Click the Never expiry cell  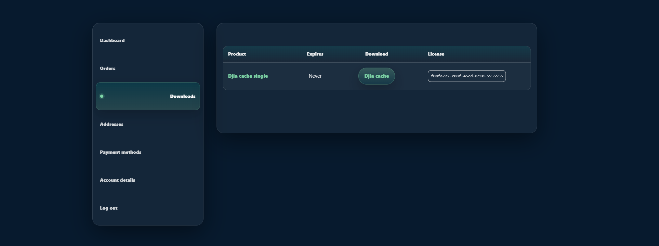click(315, 76)
